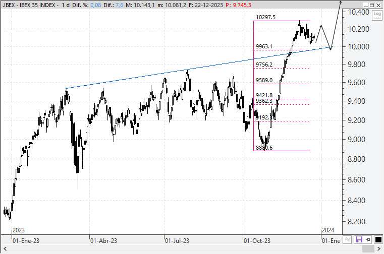The image size is (384, 254).
Task: Click the price axis label 10.400
Action: click(359, 12)
